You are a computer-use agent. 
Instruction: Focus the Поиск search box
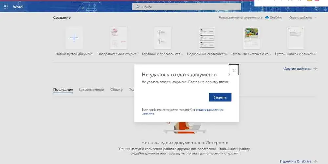(186, 7)
